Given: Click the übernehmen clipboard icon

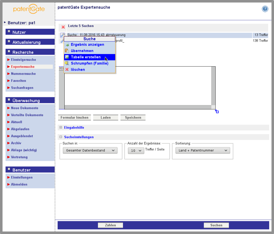Looking at the screenshot, I should click(x=67, y=51).
